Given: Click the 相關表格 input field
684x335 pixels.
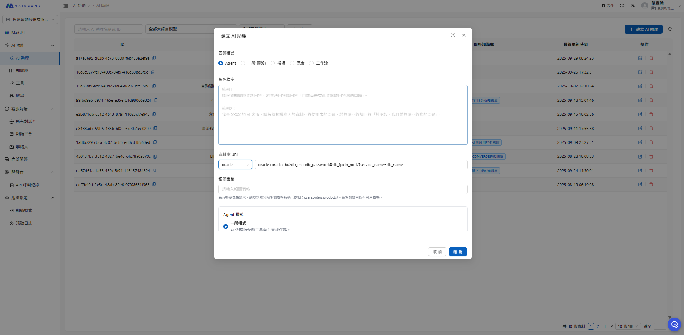Looking at the screenshot, I should click(343, 189).
